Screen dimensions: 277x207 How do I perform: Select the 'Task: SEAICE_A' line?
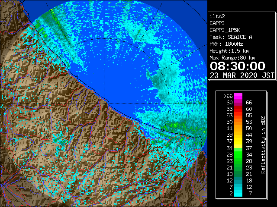click(x=231, y=37)
